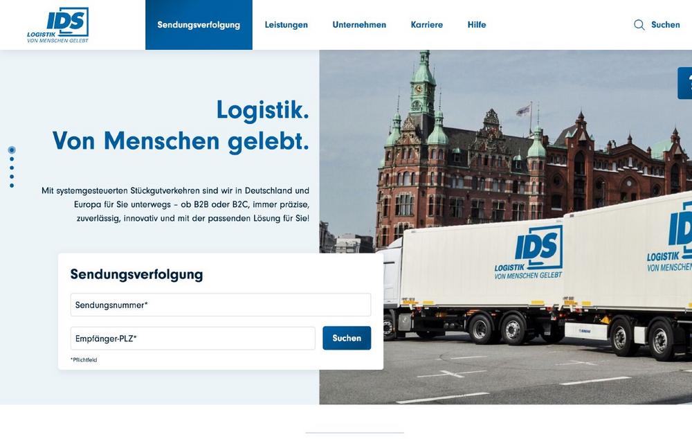The height and width of the screenshot is (439, 692).
Task: Click the Suchen label in top right
Action: tap(666, 25)
